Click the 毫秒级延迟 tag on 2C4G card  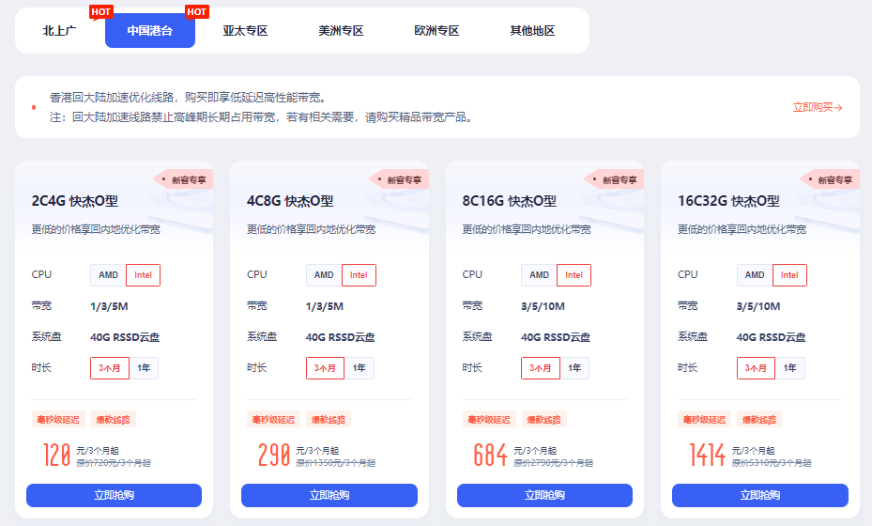pyautogui.click(x=58, y=420)
